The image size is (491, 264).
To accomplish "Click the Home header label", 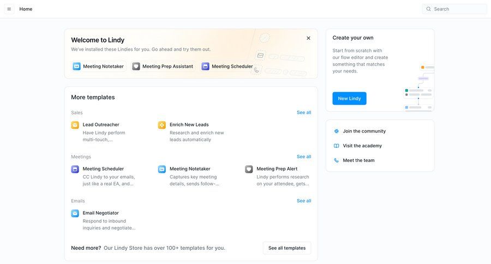I will [x=26, y=9].
